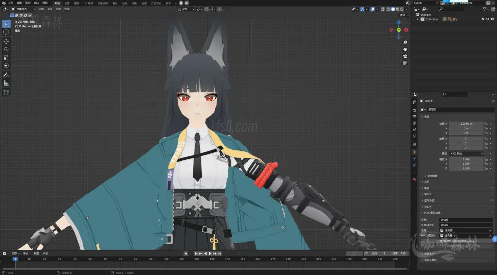Open the outliner filter dropdown
497x275 pixels.
coord(485,9)
